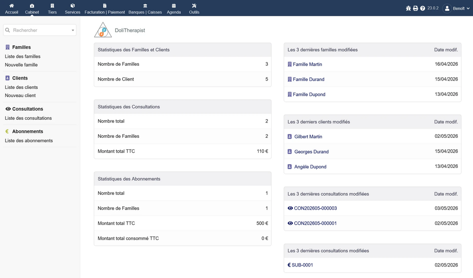Image resolution: width=473 pixels, height=278 pixels.
Task: Open the Agenda menu
Action: tap(174, 8)
